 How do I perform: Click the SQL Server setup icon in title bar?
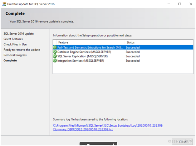point(4,4)
